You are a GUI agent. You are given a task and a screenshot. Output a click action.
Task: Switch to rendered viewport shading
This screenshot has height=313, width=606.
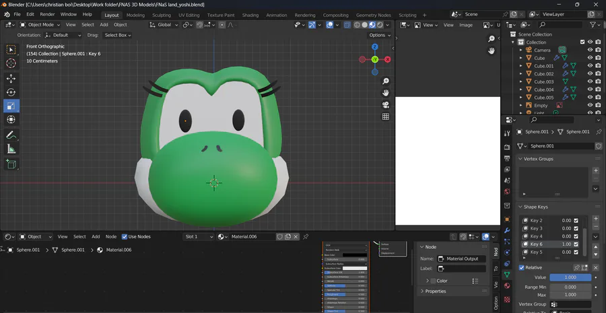[380, 25]
